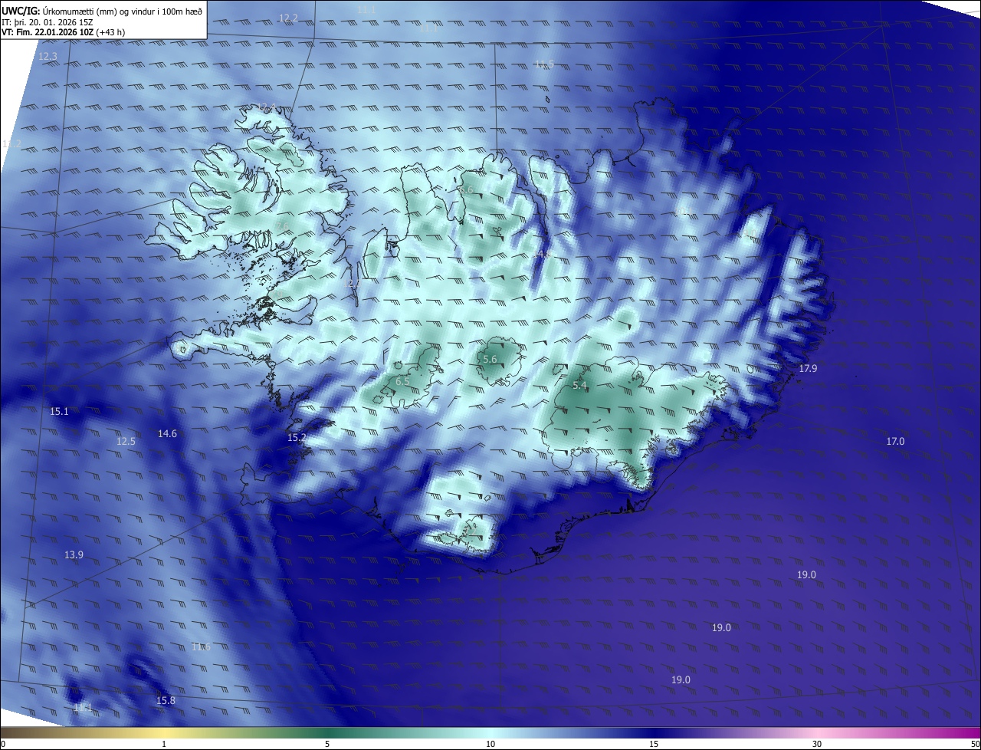Click the 12.4 value over the Westfjords
The height and width of the screenshot is (750, 981).
click(x=265, y=107)
